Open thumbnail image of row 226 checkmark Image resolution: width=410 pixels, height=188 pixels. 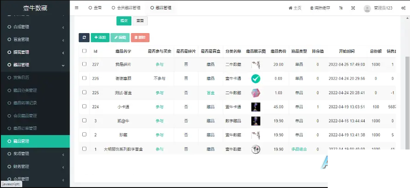(255, 78)
